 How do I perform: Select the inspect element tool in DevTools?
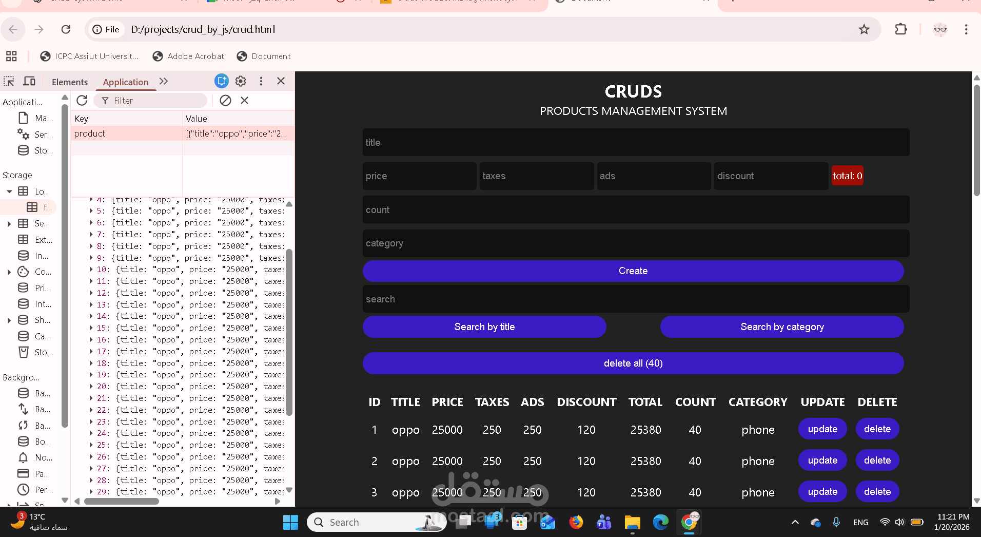coord(8,81)
